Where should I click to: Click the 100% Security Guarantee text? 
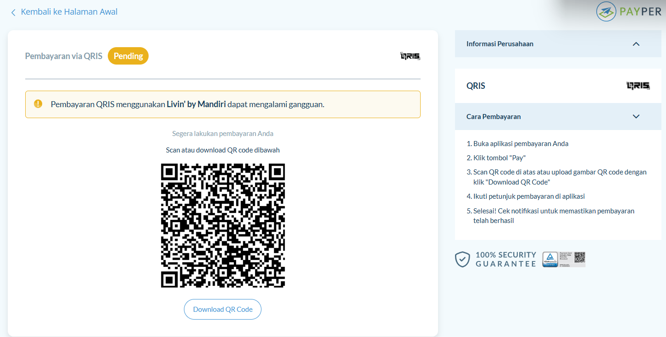click(x=506, y=259)
